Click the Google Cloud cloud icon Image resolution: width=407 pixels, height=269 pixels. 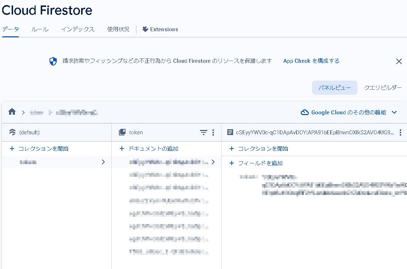(x=304, y=112)
